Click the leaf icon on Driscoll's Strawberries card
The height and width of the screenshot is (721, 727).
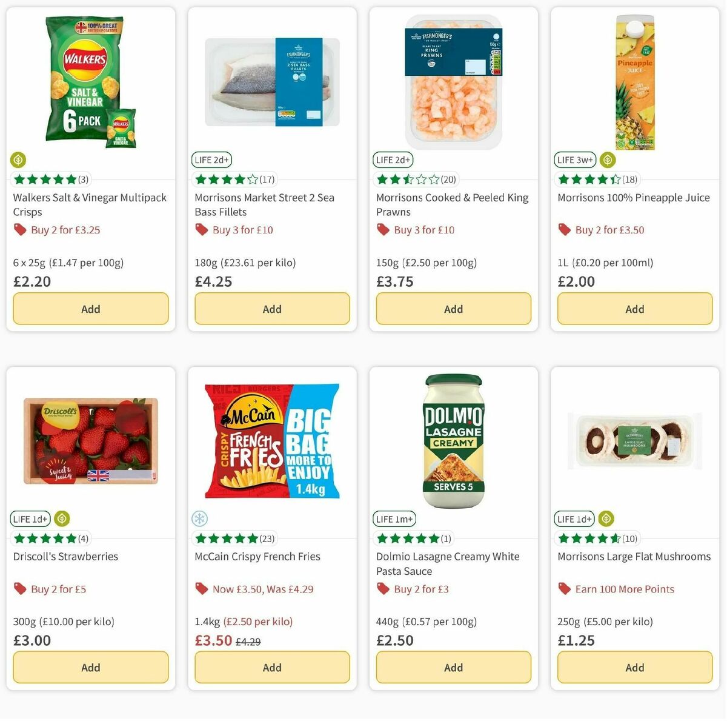tap(61, 518)
